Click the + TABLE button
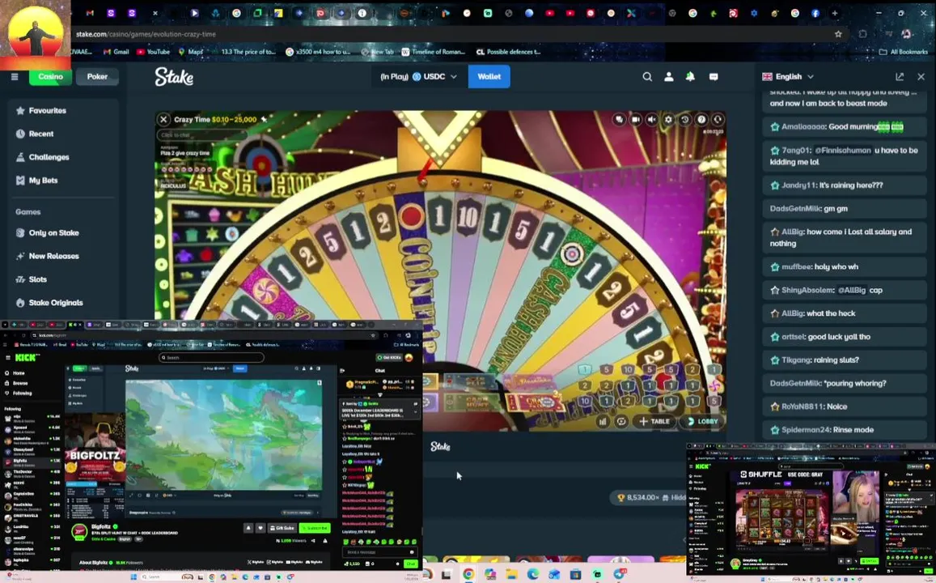Image resolution: width=936 pixels, height=583 pixels. 654,421
